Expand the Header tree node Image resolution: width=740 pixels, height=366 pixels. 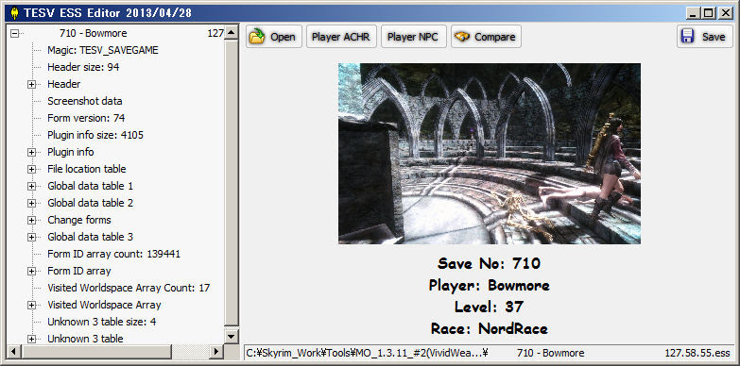pos(31,84)
